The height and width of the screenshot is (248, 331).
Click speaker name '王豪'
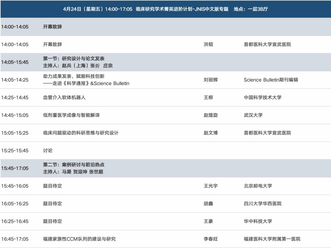click(208, 221)
